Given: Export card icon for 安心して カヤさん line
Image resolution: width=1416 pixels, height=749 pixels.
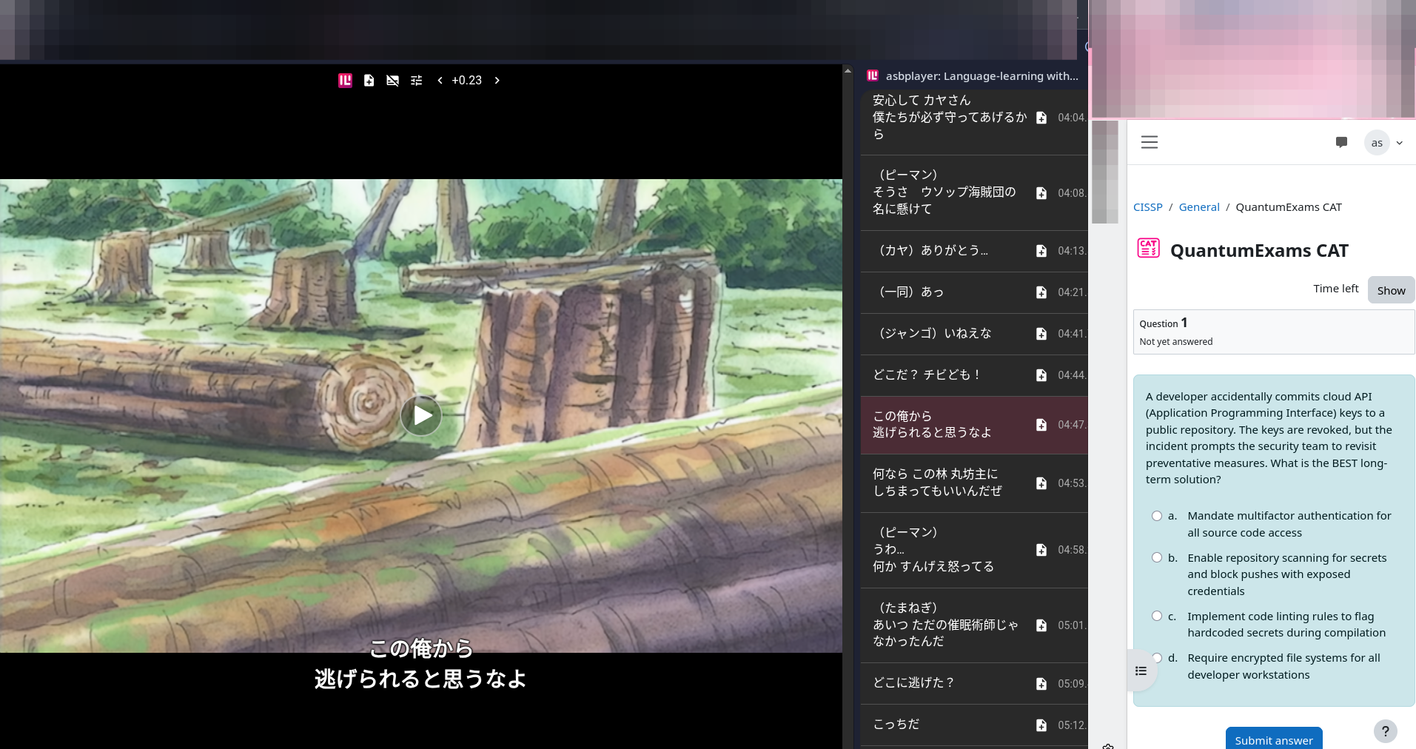Looking at the screenshot, I should point(1041,118).
